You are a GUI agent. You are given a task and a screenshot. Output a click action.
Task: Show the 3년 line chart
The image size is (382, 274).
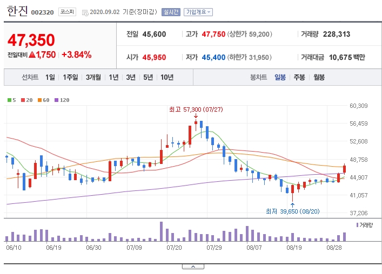click(131, 77)
